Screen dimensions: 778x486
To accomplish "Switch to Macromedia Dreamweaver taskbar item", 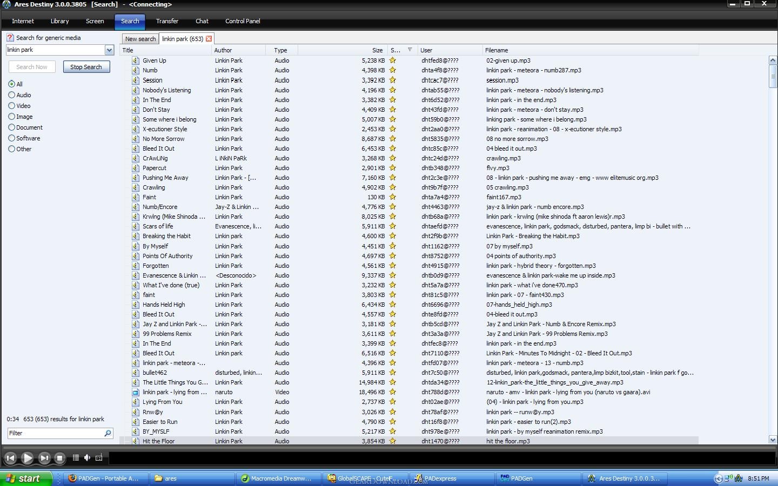I will coord(278,478).
